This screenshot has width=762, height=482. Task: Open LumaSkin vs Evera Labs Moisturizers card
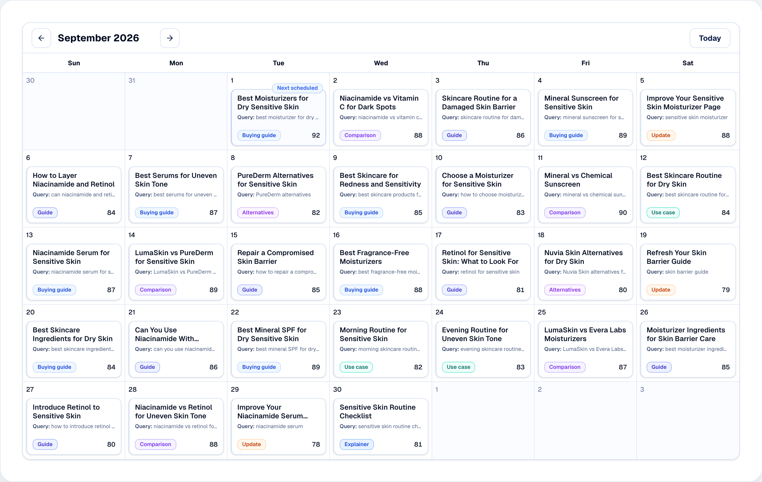(x=585, y=349)
